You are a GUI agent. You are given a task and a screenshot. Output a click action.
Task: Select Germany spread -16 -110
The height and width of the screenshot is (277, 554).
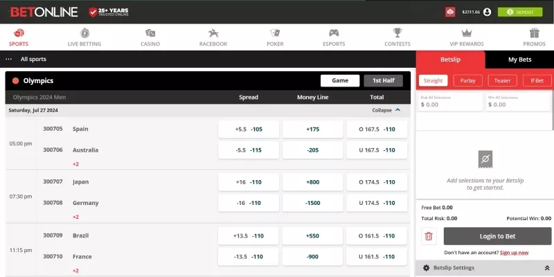pyautogui.click(x=249, y=203)
